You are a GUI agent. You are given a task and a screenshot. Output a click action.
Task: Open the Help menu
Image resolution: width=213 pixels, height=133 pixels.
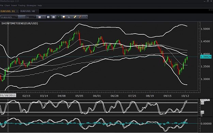tap(40, 5)
